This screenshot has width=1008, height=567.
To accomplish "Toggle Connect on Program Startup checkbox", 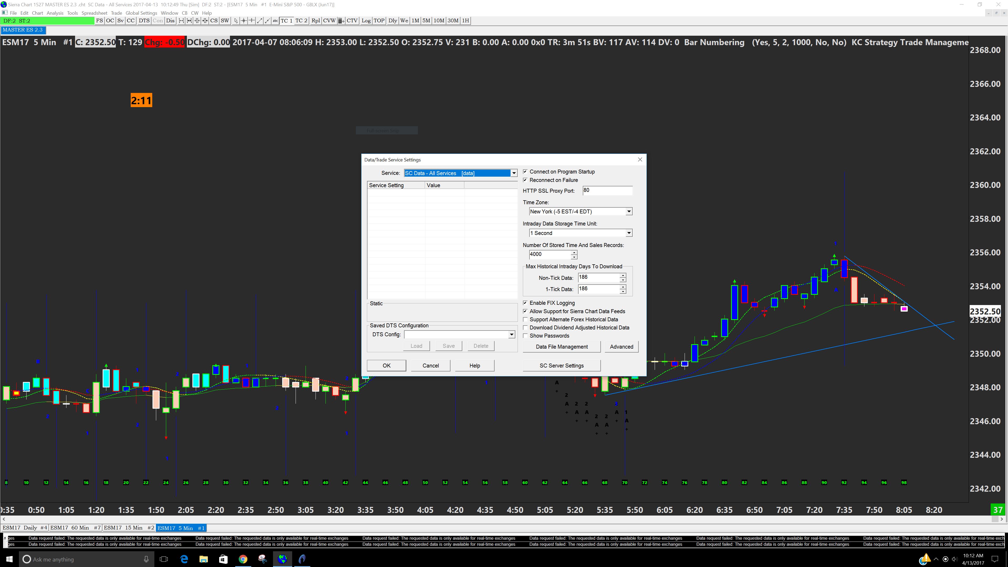I will (526, 172).
